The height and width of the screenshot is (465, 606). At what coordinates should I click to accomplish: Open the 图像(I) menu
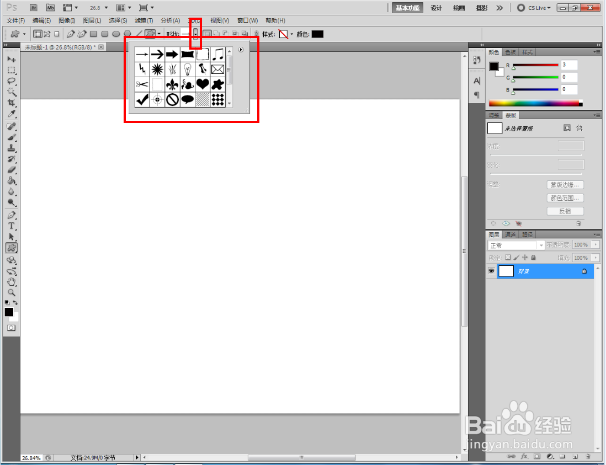[x=67, y=20]
